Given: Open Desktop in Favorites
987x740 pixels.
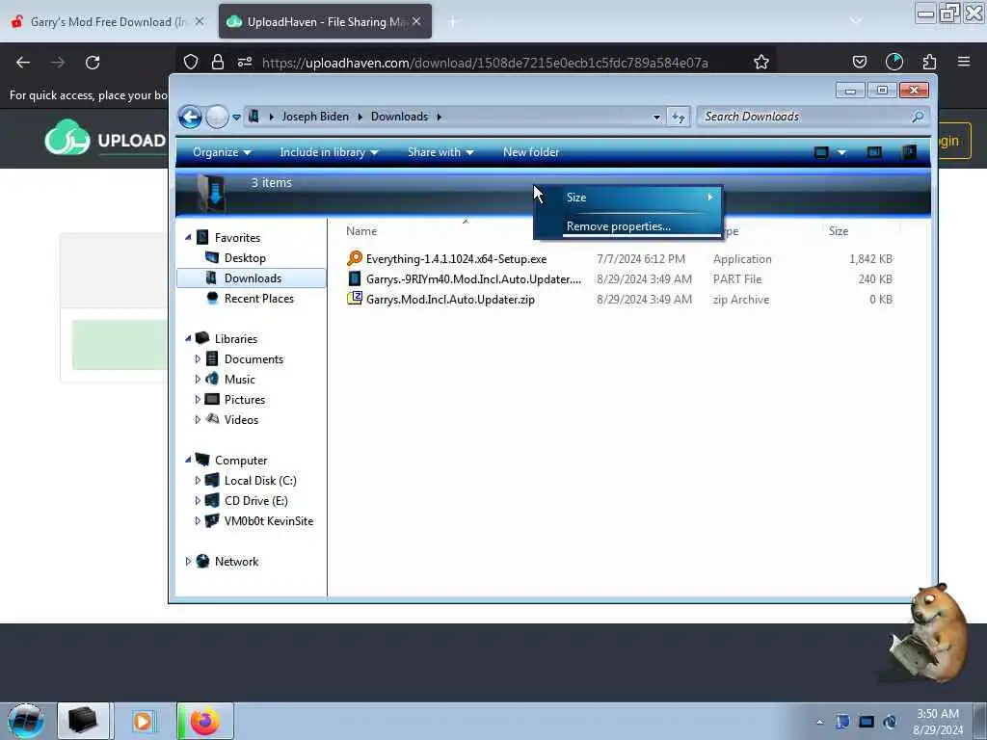Looking at the screenshot, I should (245, 258).
